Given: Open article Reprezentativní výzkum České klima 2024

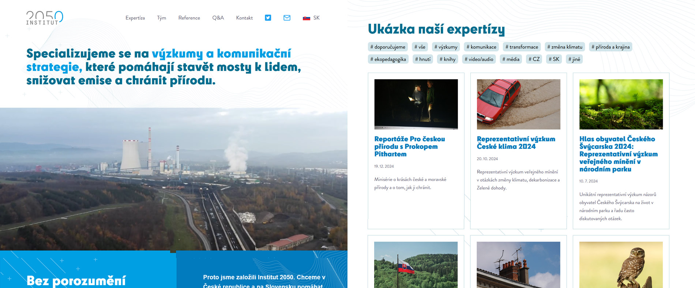Looking at the screenshot, I should coord(516,143).
